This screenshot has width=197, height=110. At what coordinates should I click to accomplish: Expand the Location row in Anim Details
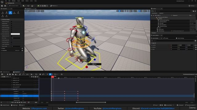click(x=151, y=45)
